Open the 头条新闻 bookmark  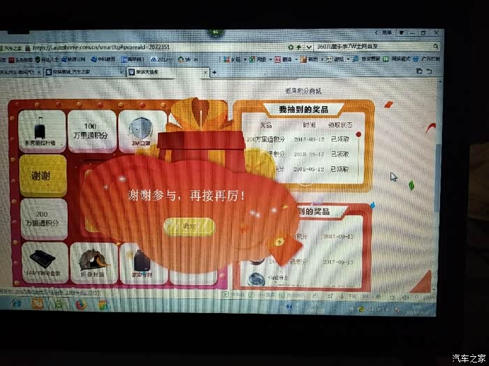tap(20, 60)
